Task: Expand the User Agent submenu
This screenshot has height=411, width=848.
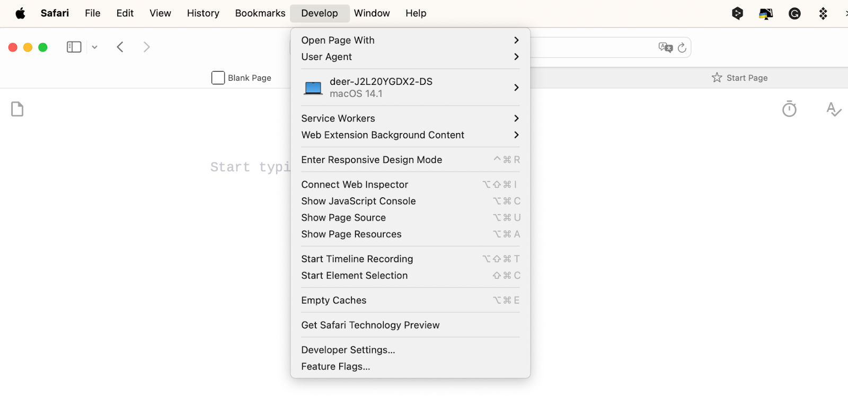Action: [410, 57]
